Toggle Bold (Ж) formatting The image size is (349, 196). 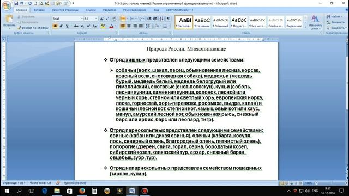click(55, 26)
